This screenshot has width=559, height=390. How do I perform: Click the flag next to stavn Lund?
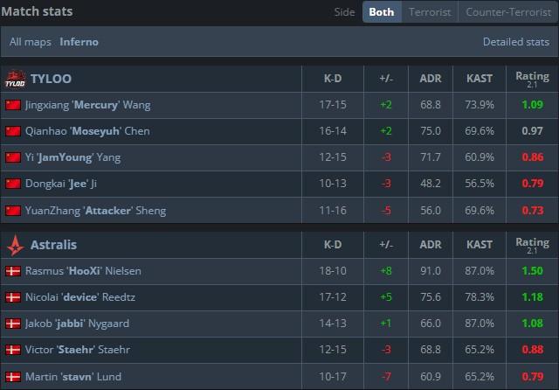(x=13, y=377)
